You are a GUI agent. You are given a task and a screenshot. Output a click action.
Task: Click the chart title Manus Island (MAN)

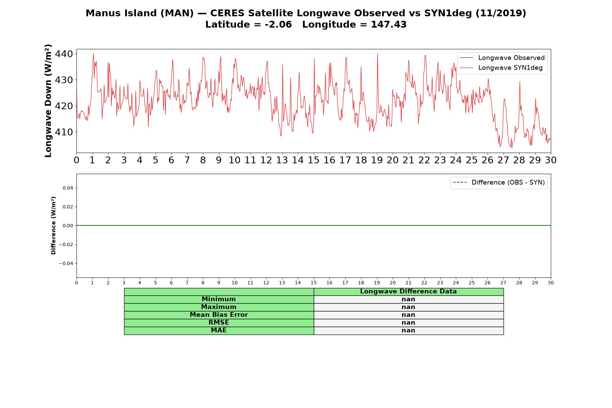point(139,13)
